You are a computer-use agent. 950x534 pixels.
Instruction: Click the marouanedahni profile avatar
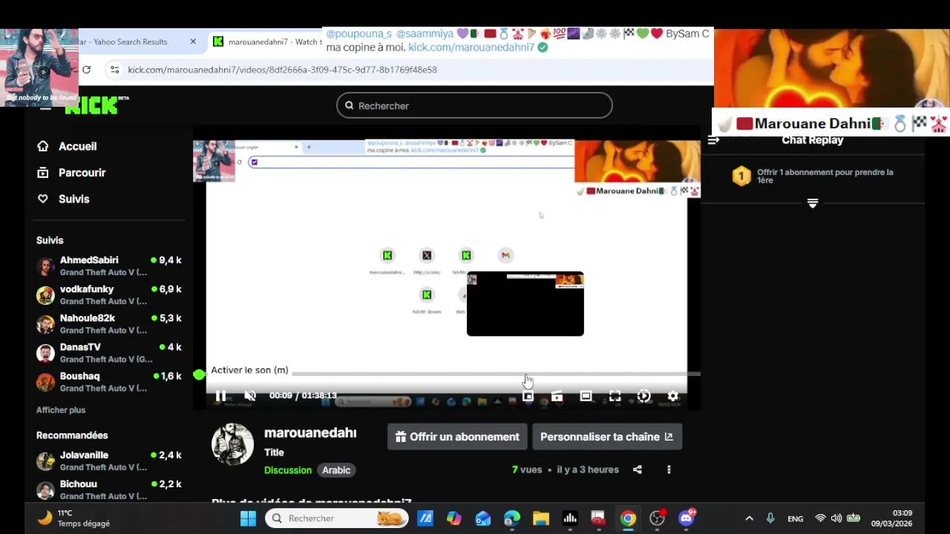click(x=232, y=444)
